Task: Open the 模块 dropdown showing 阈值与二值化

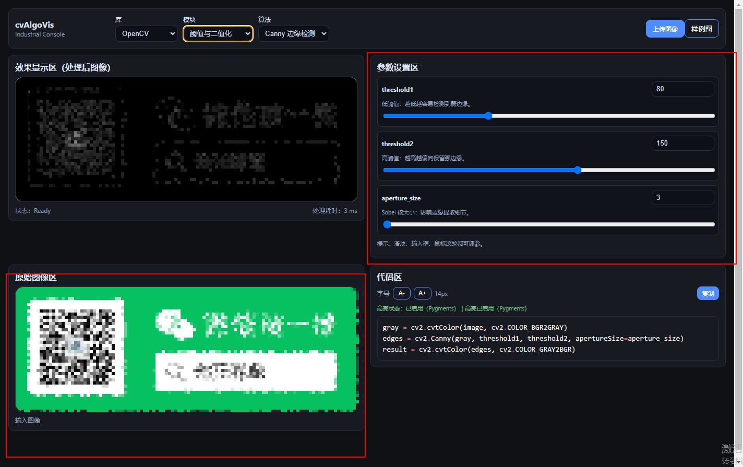Action: pos(218,33)
